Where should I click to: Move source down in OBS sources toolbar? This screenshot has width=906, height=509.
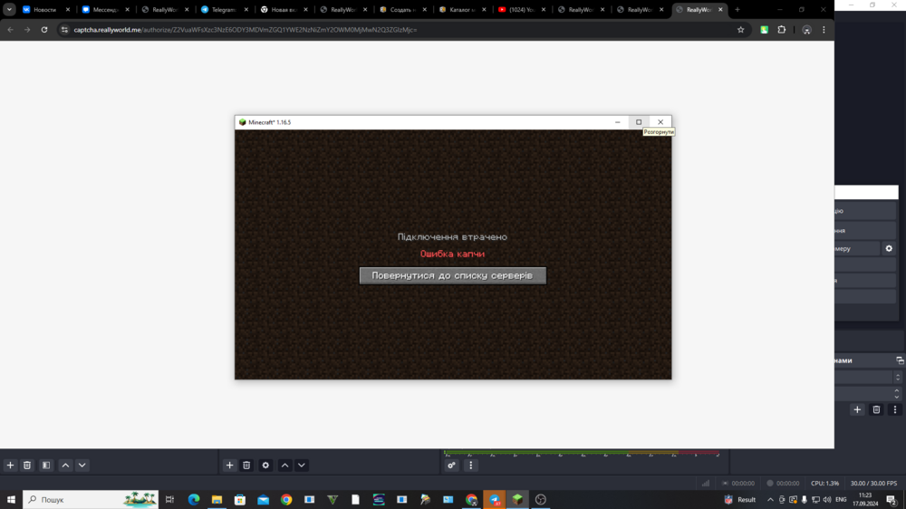pos(302,466)
